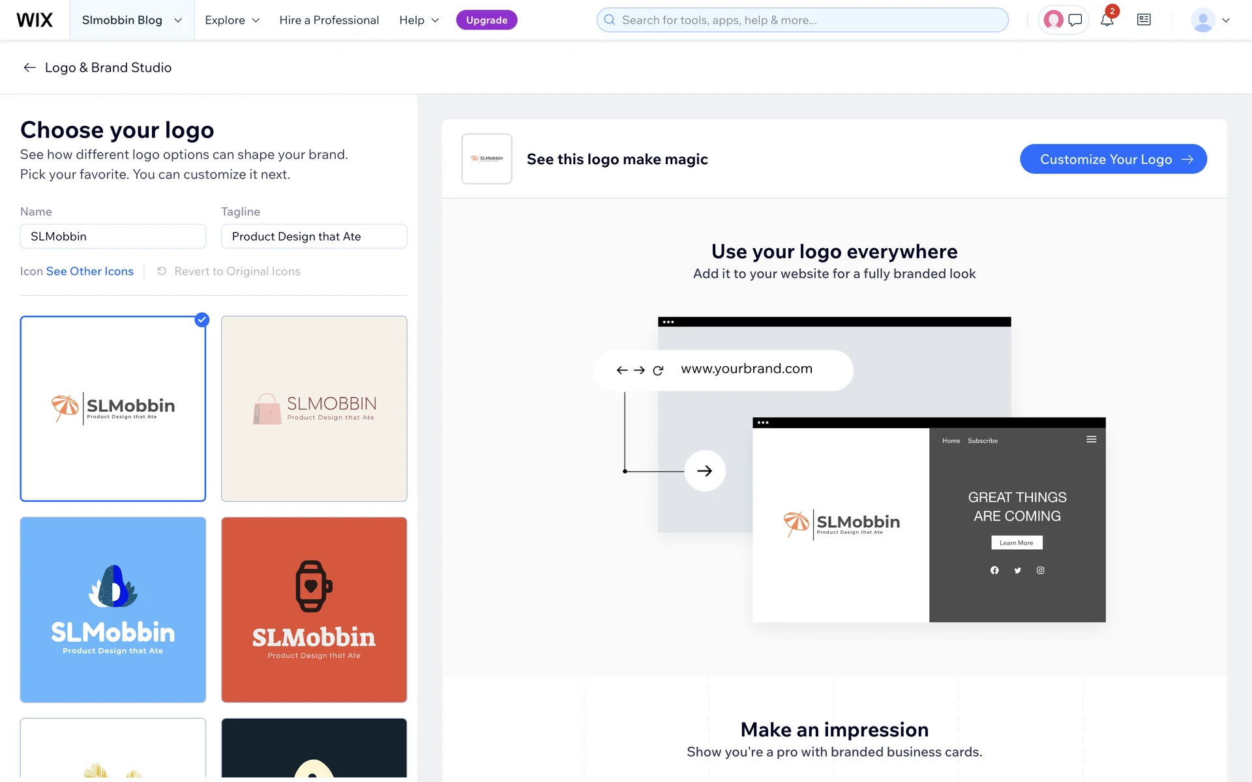Click the circular arrow button in website preview
This screenshot has height=782, width=1252.
pos(704,471)
